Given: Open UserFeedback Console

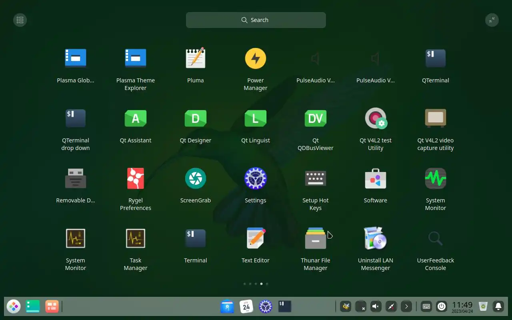Looking at the screenshot, I should (436, 238).
